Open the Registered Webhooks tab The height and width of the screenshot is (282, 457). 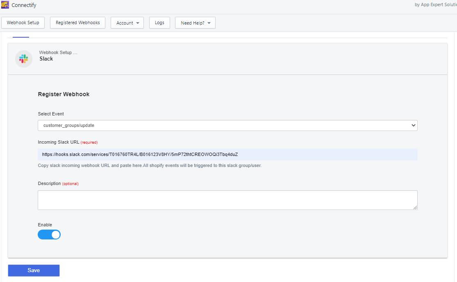[x=78, y=23]
